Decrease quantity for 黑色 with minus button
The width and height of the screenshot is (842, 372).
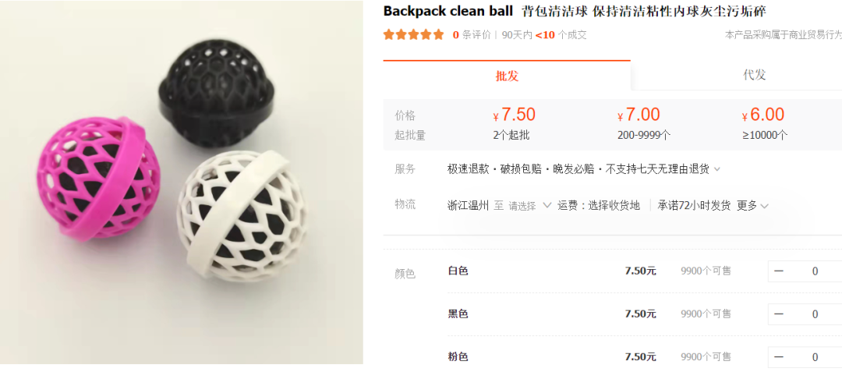click(779, 314)
